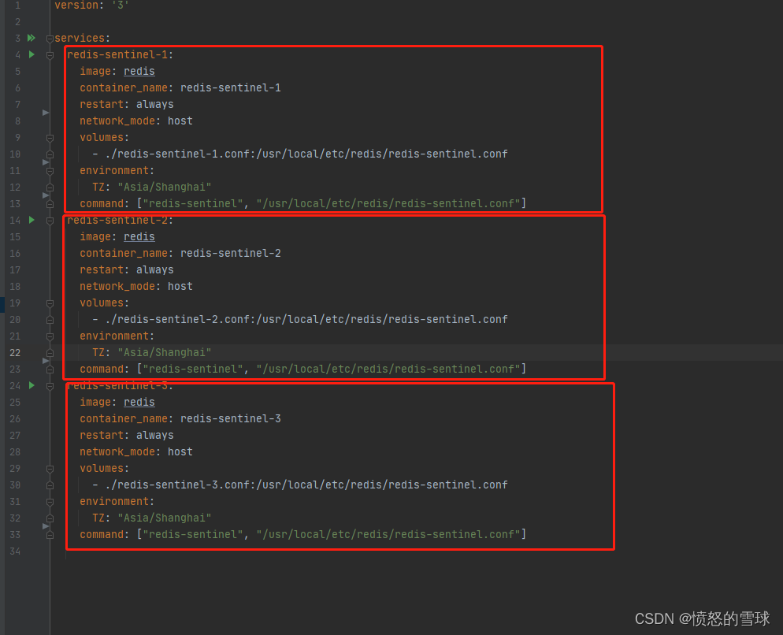Viewport: 783px width, 635px height.
Task: Click network_mode value host on line 28
Action: [x=180, y=451]
